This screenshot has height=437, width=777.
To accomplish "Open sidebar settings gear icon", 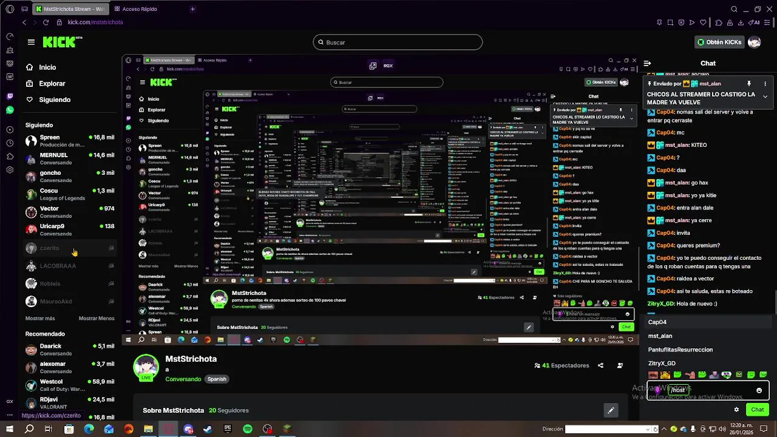I will (10, 170).
